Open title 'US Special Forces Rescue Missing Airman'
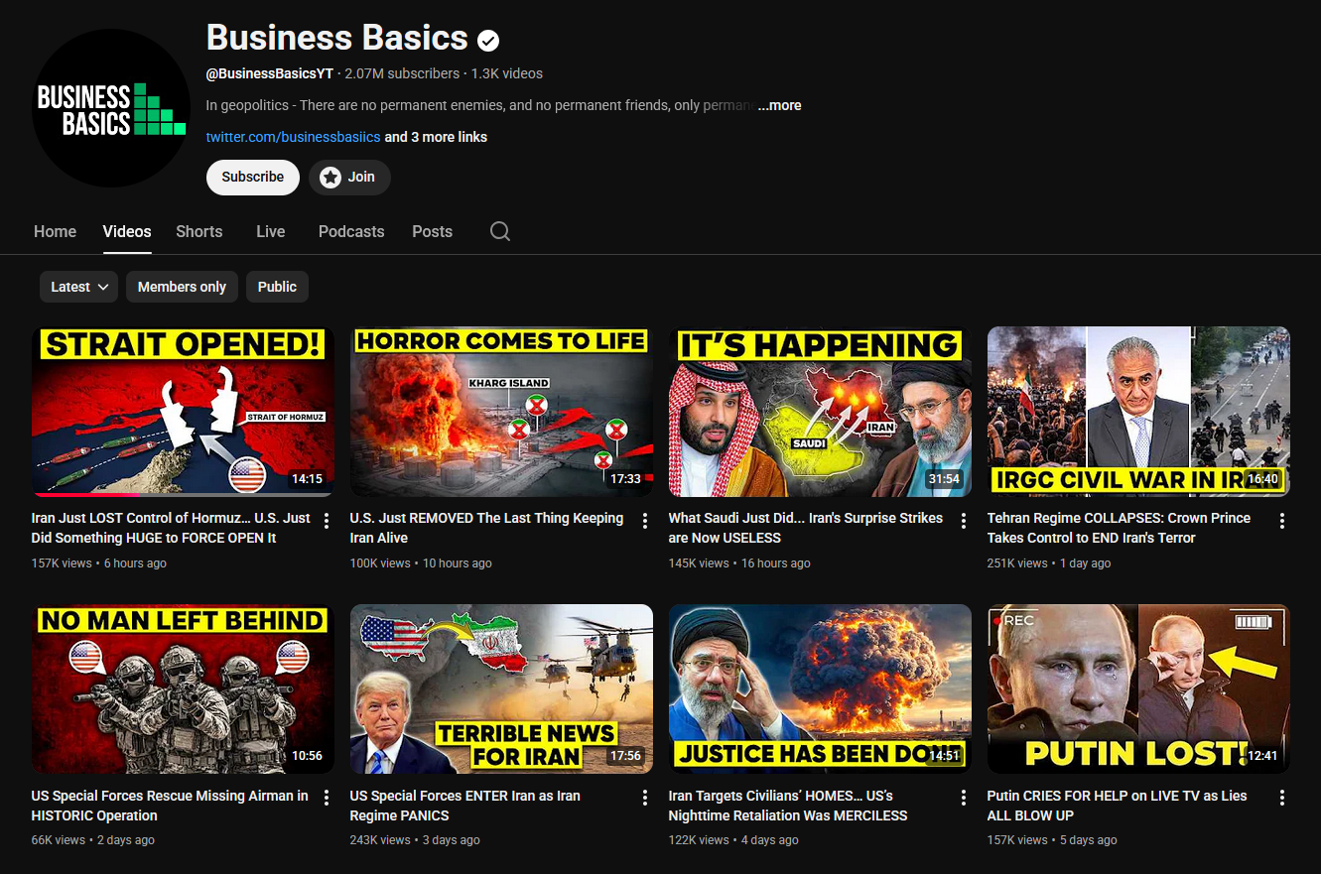This screenshot has height=874, width=1321. pos(170,806)
